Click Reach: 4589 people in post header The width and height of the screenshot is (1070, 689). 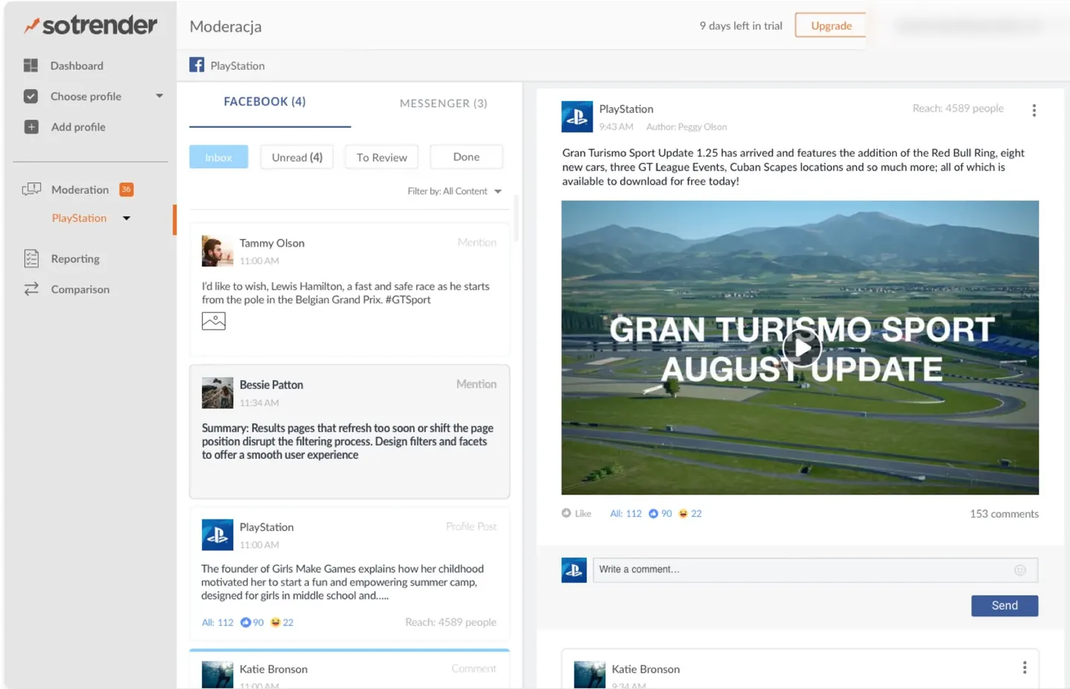[x=958, y=108]
